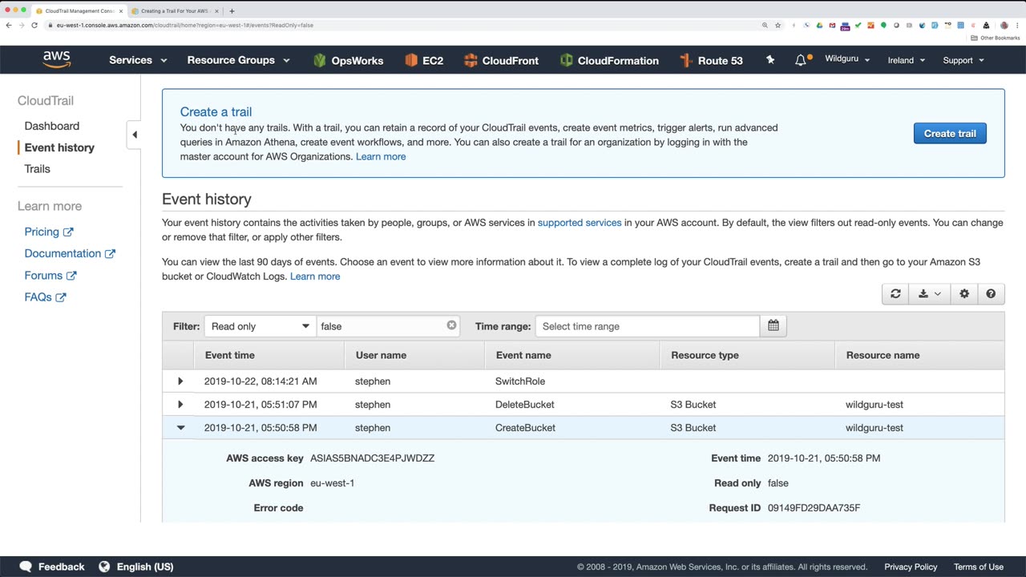
Task: Open the download events menu
Action: 930,294
